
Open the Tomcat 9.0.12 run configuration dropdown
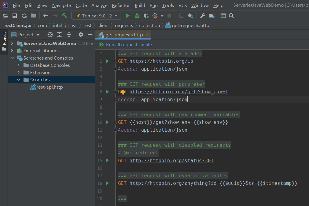click(96, 16)
